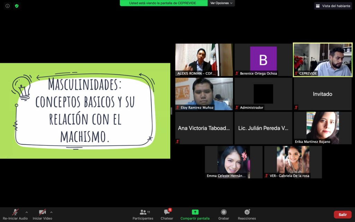Select the Invitado participant tile
355x222 pixels.
(323, 94)
